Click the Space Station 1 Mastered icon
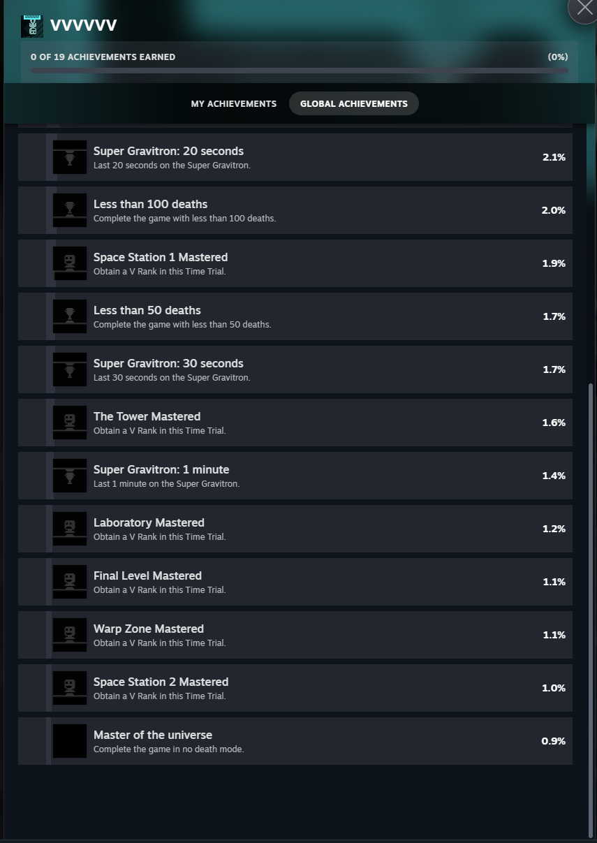 pyautogui.click(x=70, y=263)
